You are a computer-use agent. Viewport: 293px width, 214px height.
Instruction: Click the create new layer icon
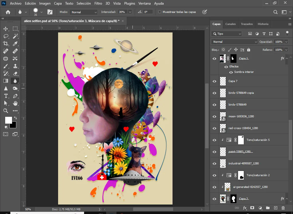tap(276, 208)
